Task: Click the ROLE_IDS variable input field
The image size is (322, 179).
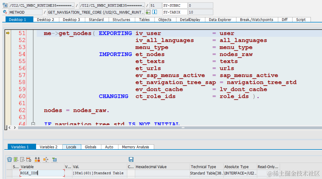Action: (42, 173)
